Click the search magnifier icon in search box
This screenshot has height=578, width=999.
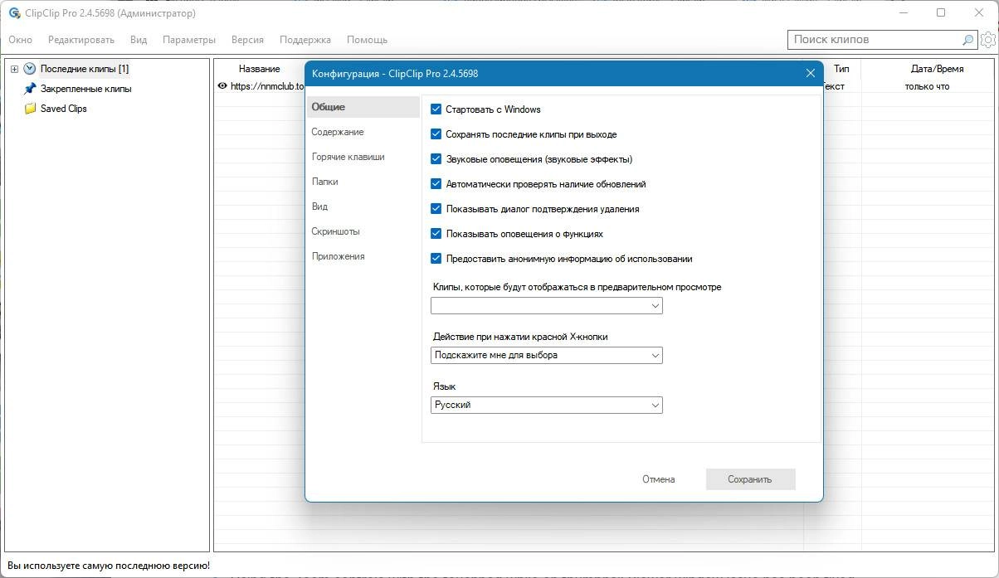point(967,40)
